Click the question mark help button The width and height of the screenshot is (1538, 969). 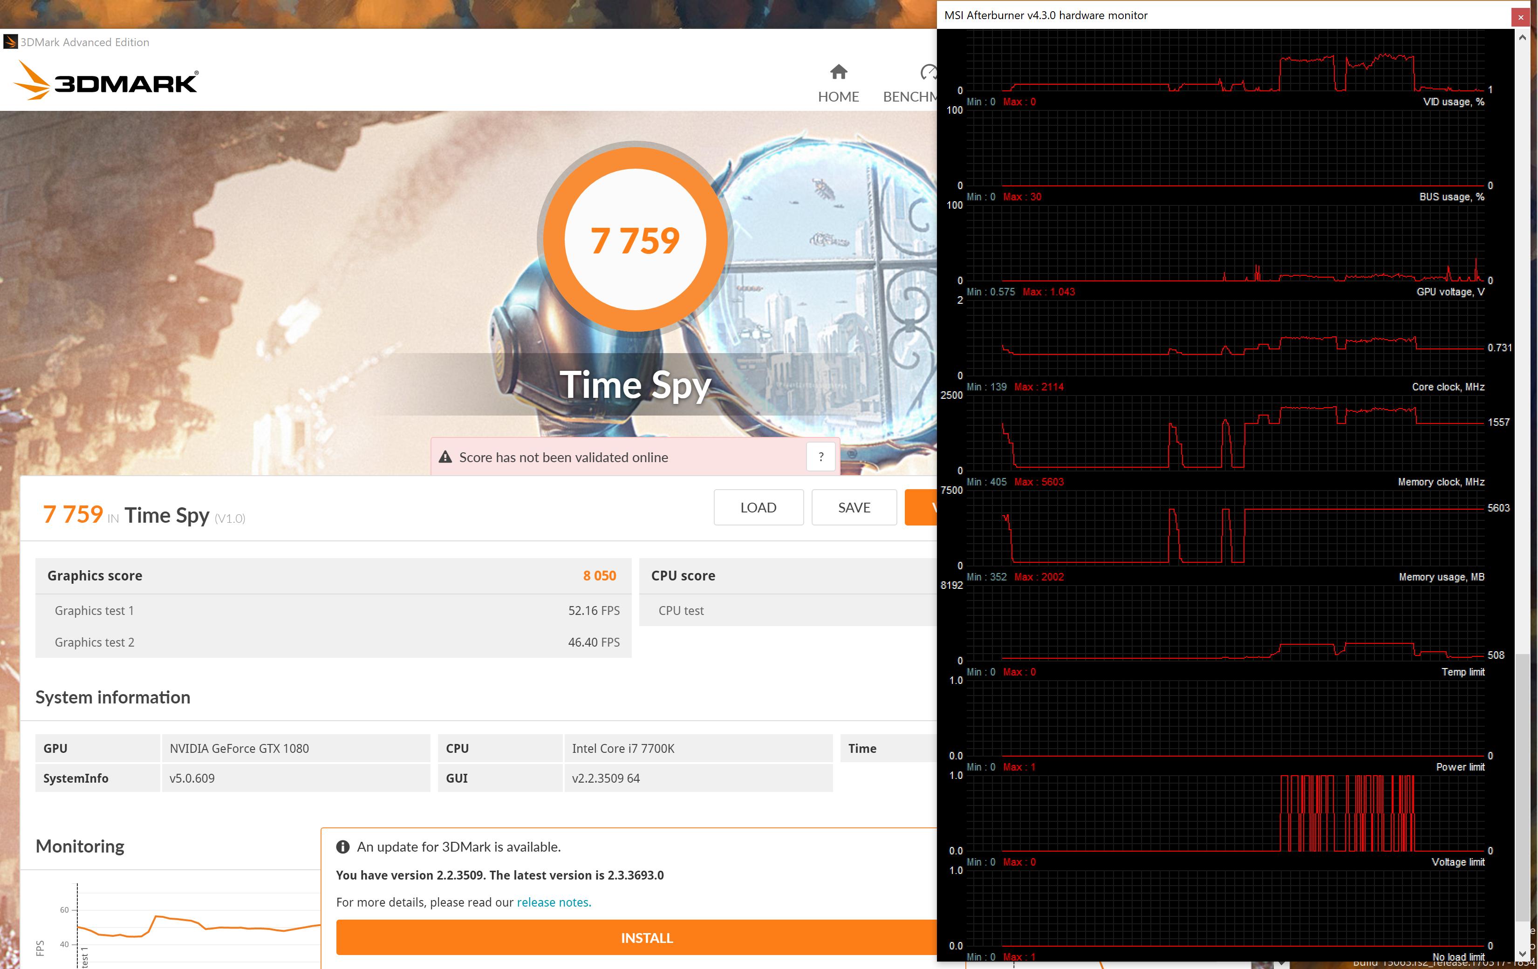pos(821,457)
